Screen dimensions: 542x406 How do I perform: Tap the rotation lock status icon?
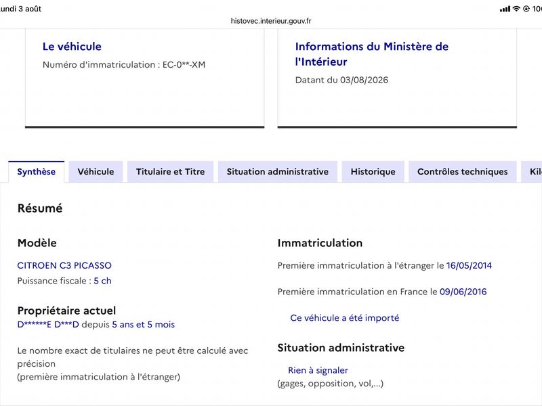pos(526,9)
